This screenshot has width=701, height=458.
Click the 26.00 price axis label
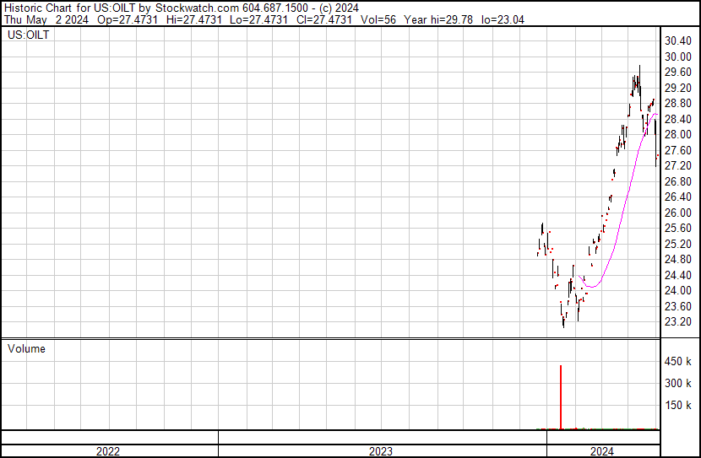(x=678, y=213)
